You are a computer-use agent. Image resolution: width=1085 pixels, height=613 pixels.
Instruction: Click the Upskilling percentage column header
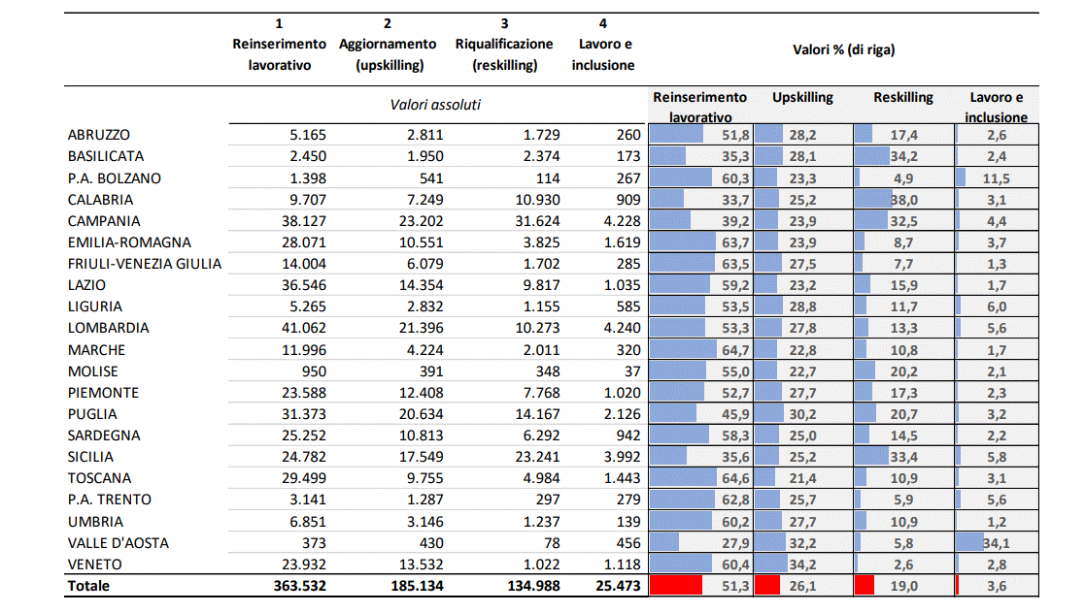click(x=802, y=98)
